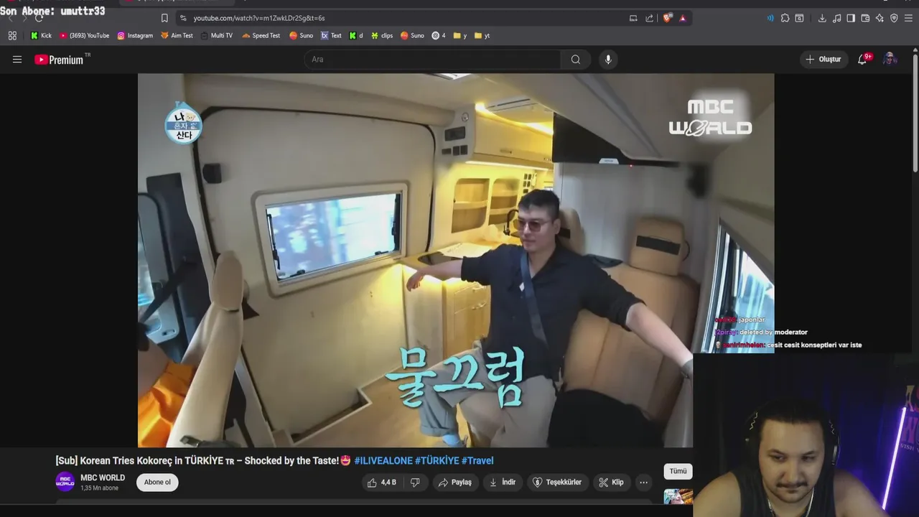The width and height of the screenshot is (919, 517).
Task: Create a clip with the Klip button
Action: click(x=611, y=483)
